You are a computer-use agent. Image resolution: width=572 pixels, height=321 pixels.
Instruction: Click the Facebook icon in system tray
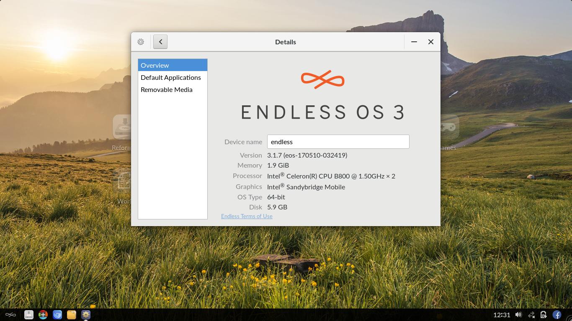pos(557,315)
